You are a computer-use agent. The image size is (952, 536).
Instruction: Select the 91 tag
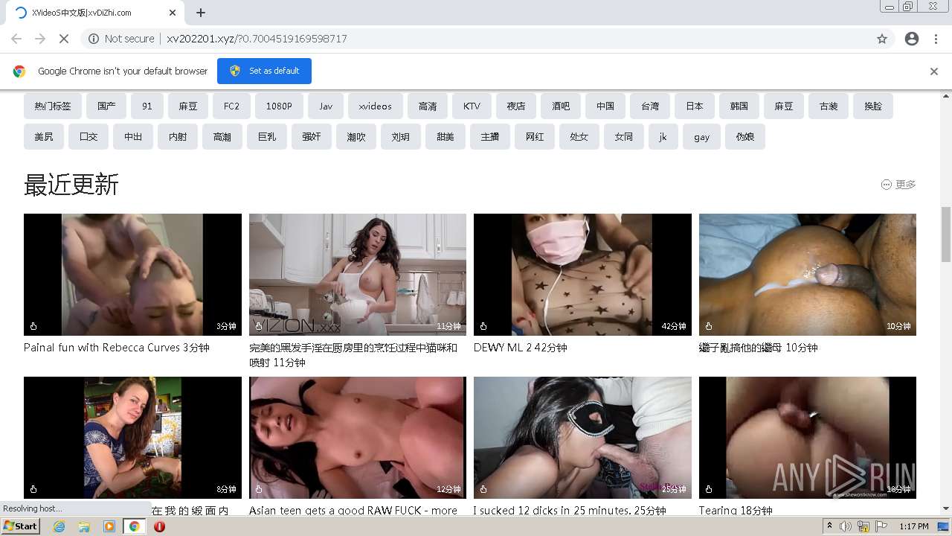(x=147, y=106)
